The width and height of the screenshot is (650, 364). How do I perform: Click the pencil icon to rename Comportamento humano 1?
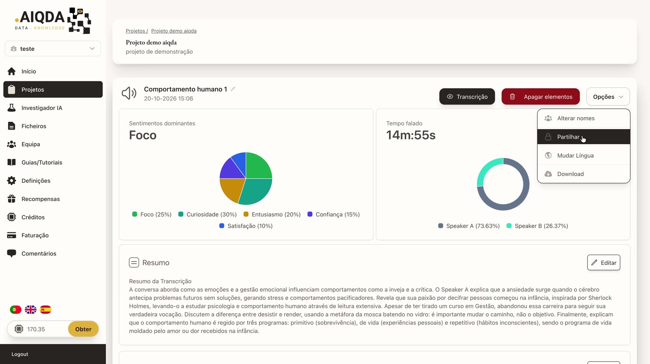click(x=233, y=89)
